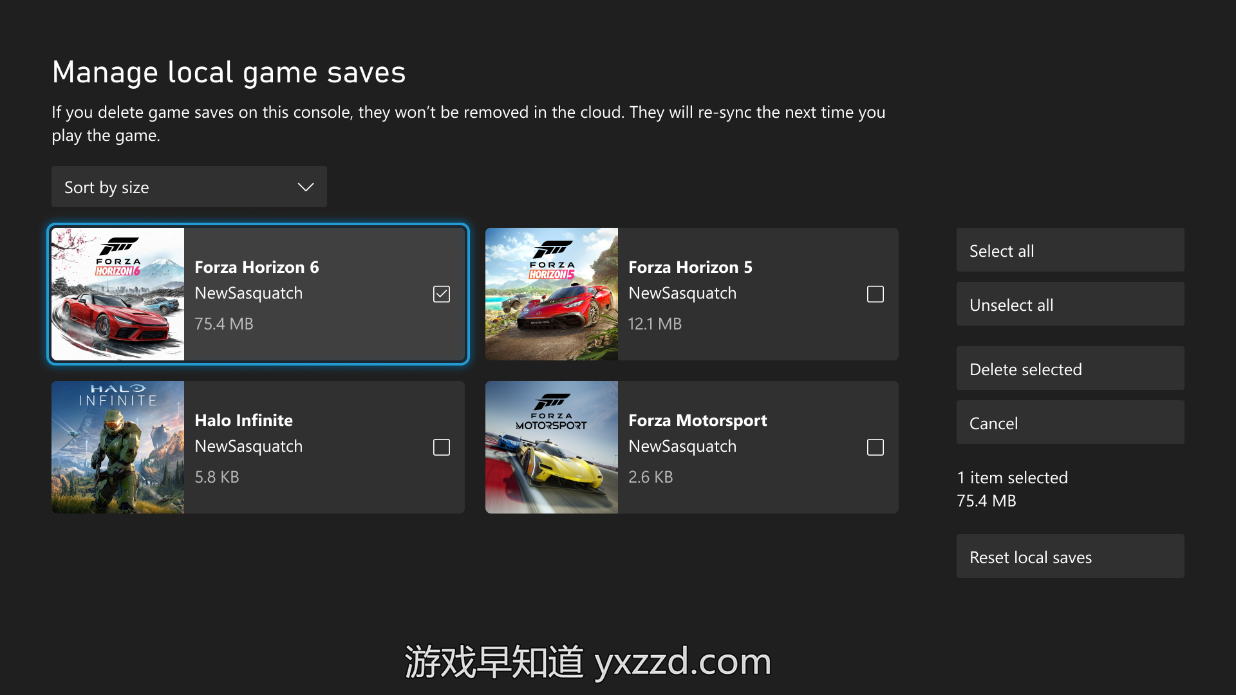Click the Halo Infinite cover art
Viewport: 1236px width, 695px height.
tap(118, 447)
